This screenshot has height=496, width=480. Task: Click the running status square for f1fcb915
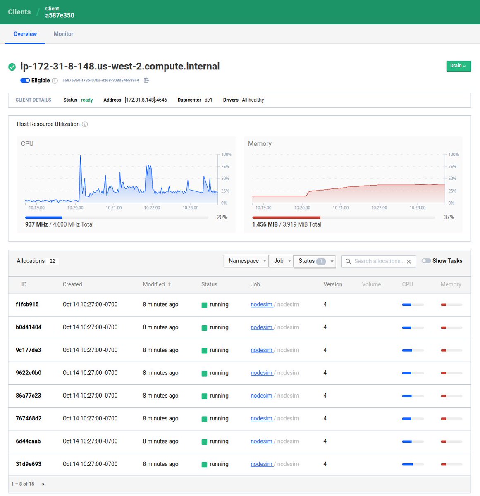[x=204, y=305]
